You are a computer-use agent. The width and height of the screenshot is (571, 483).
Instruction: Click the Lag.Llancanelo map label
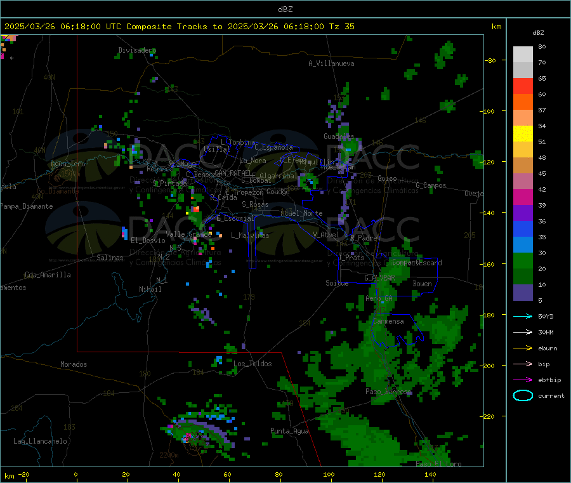(x=40, y=441)
